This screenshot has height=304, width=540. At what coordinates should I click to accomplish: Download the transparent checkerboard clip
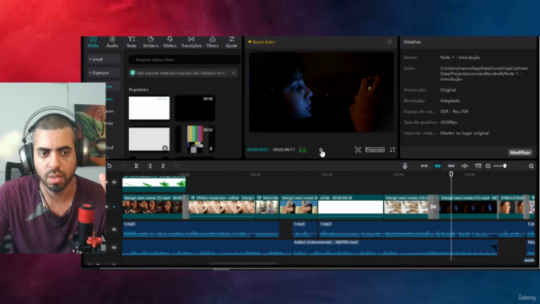(x=165, y=148)
